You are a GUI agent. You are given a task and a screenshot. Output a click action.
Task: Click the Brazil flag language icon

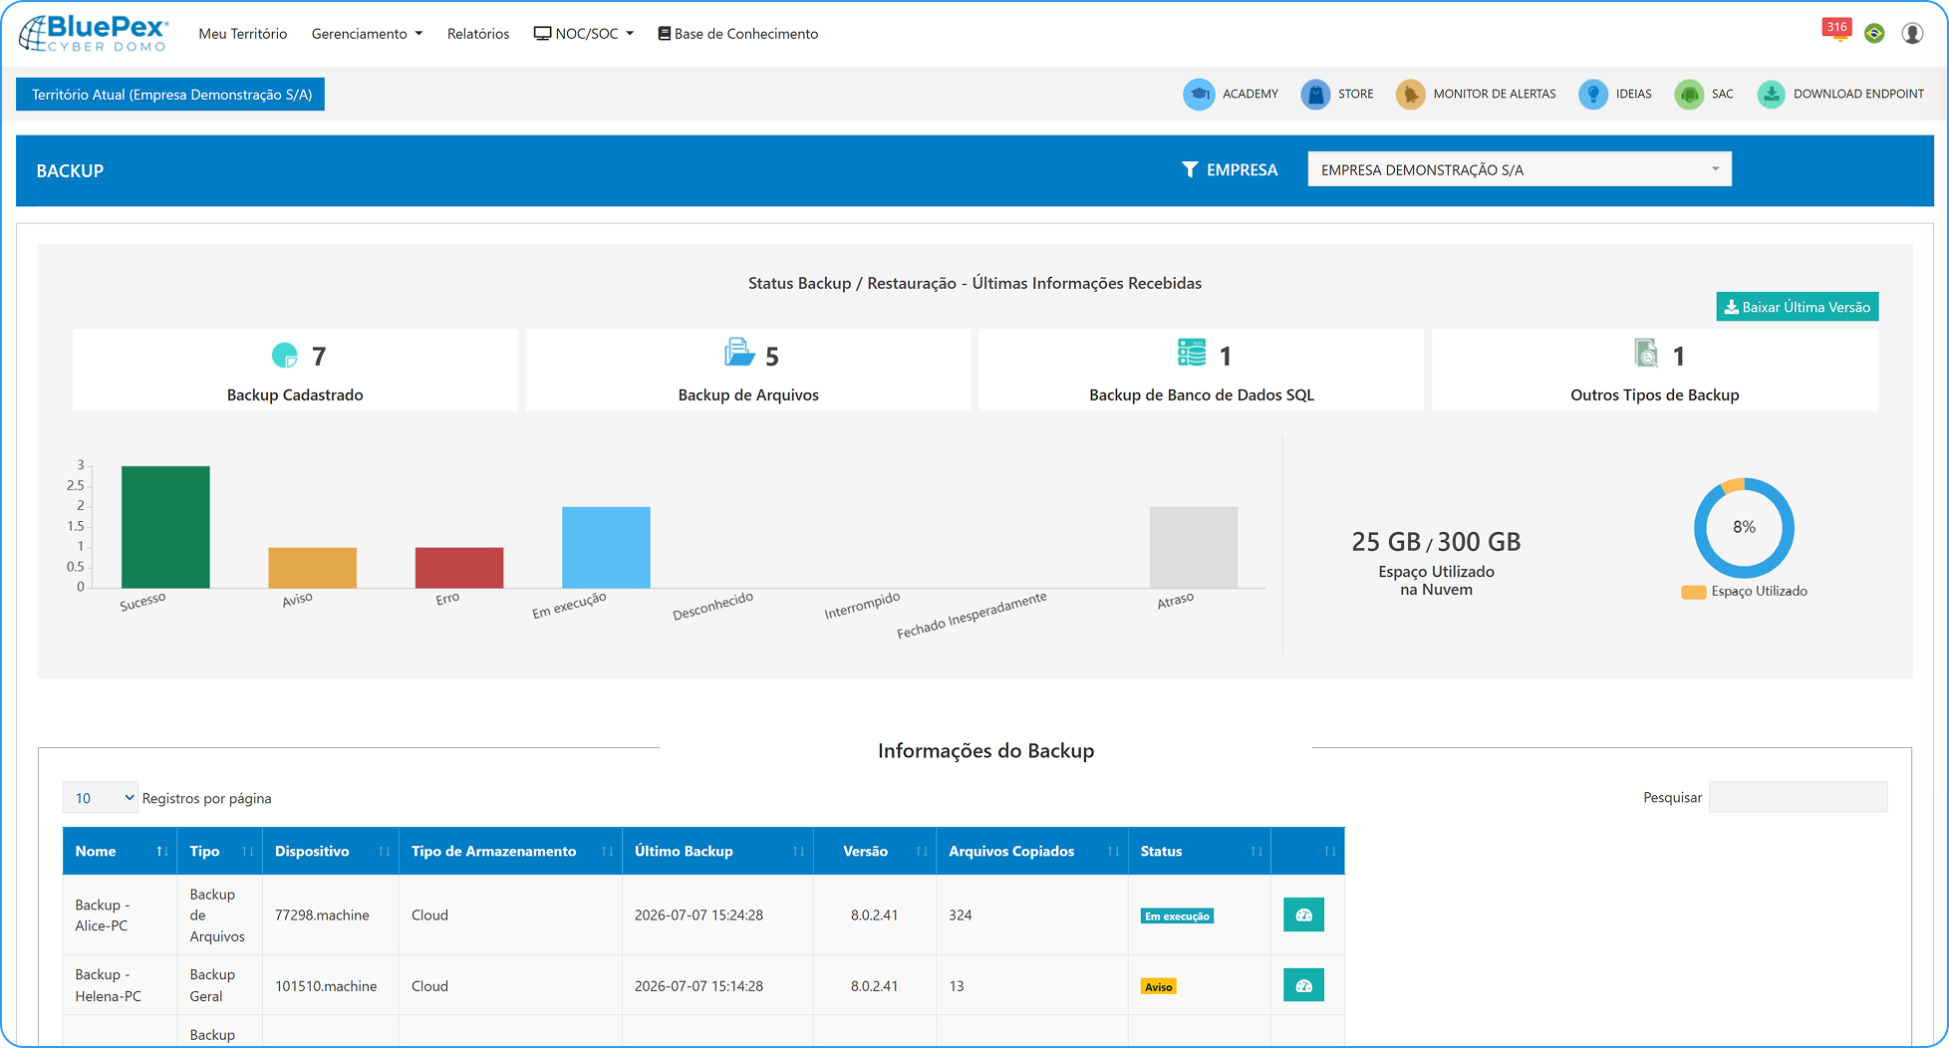1874,33
